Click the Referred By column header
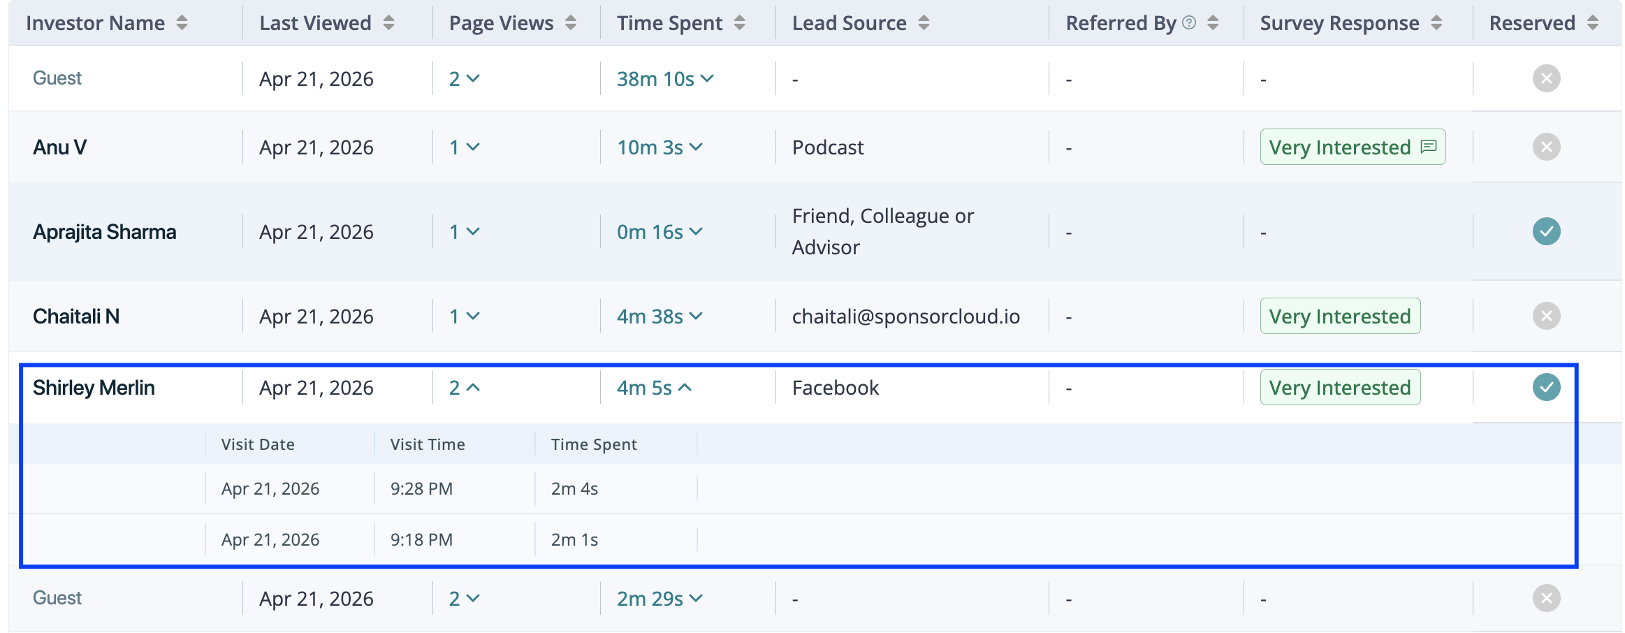This screenshot has height=633, width=1625. click(x=1121, y=23)
